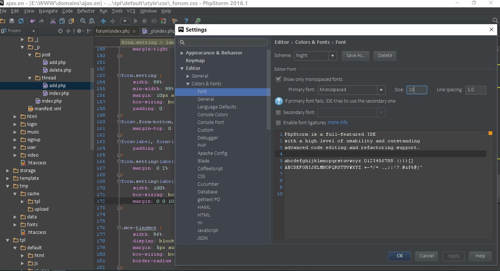Expand Appearance & Behavior settings section
Screen dimensions: 500x271
coord(182,53)
